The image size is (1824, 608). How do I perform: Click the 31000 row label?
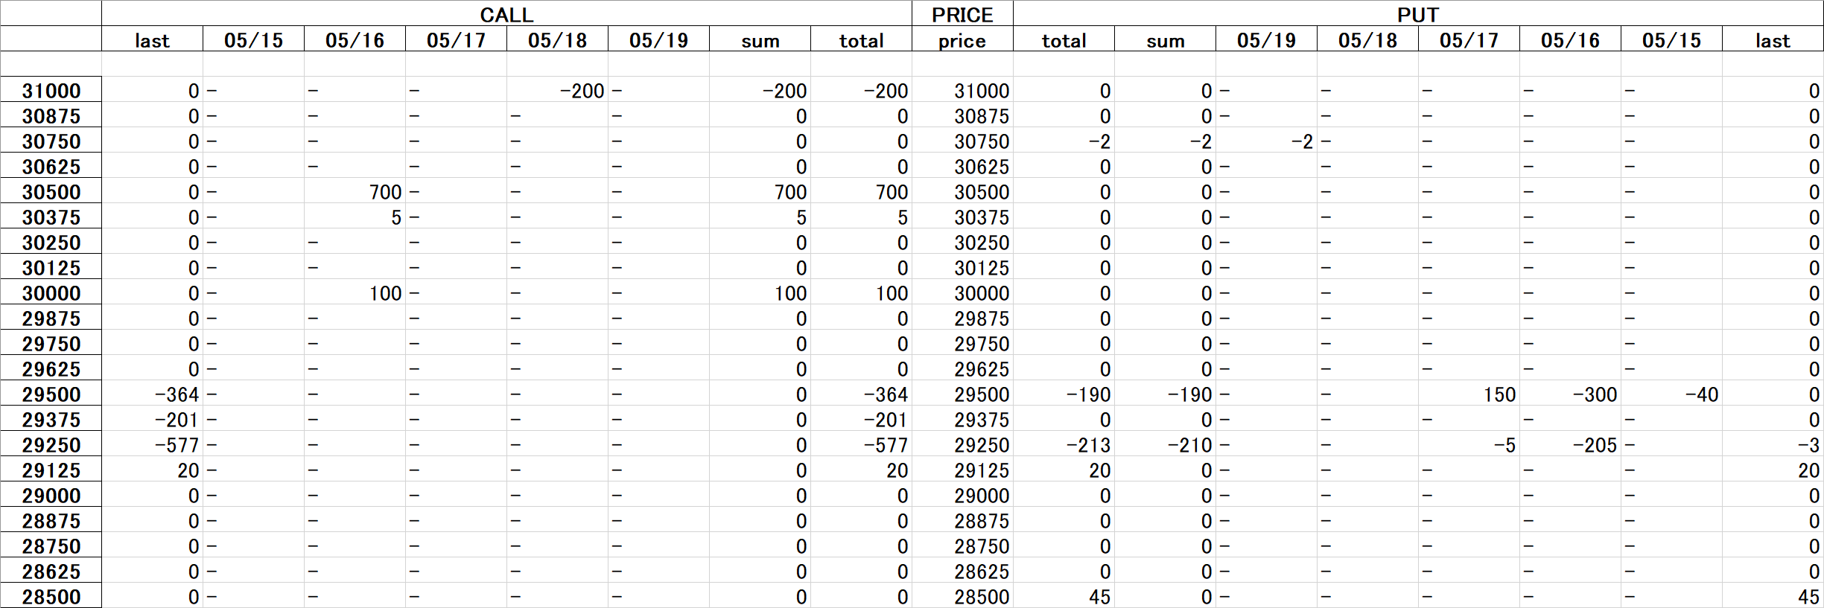point(51,90)
